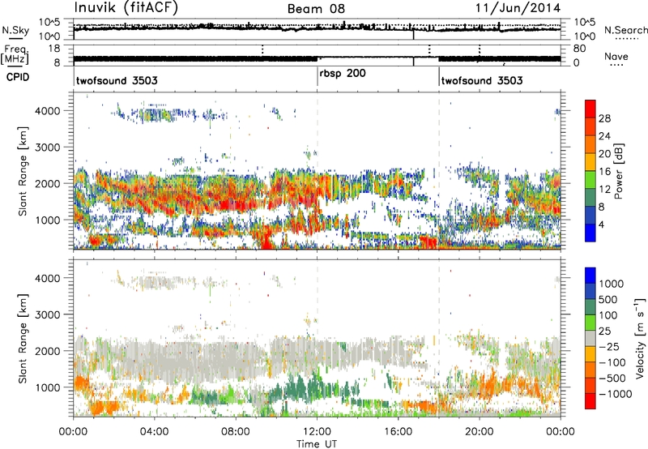Click the 'N.Search' legend label
This screenshot has height=449, width=648.
[625, 30]
